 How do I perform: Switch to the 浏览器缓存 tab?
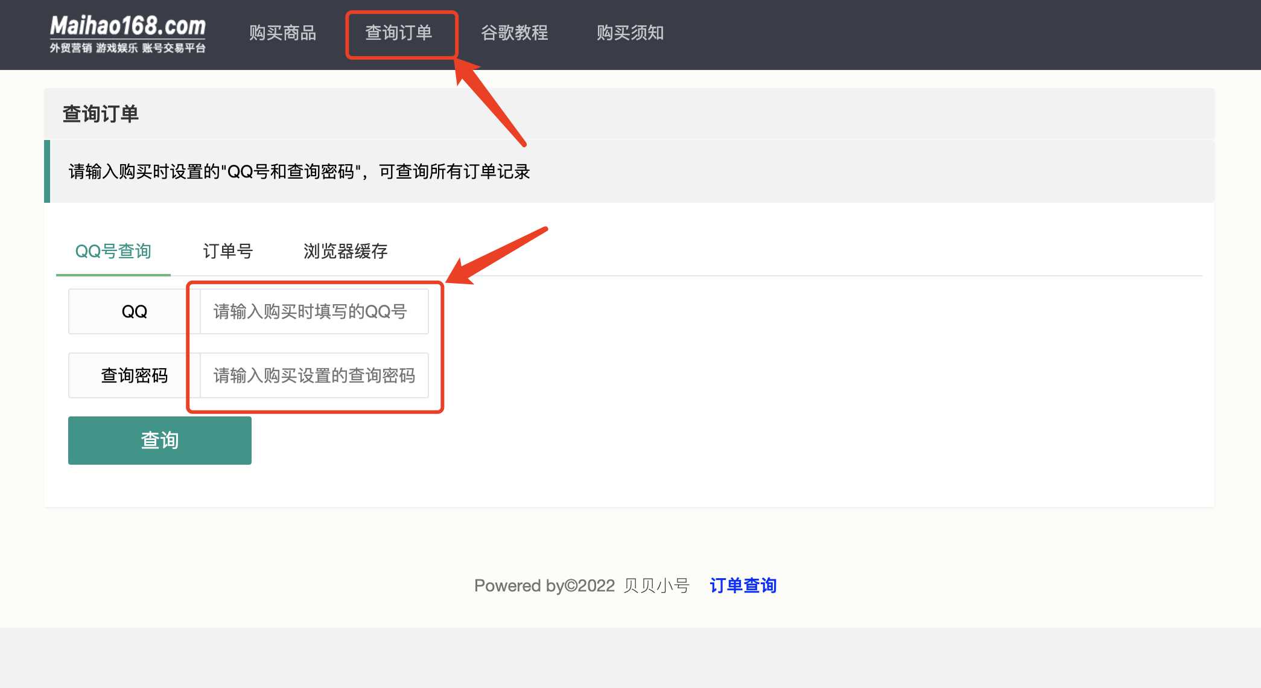[346, 252]
